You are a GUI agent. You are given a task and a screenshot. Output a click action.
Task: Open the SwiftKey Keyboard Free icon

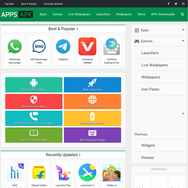[x=112, y=46]
